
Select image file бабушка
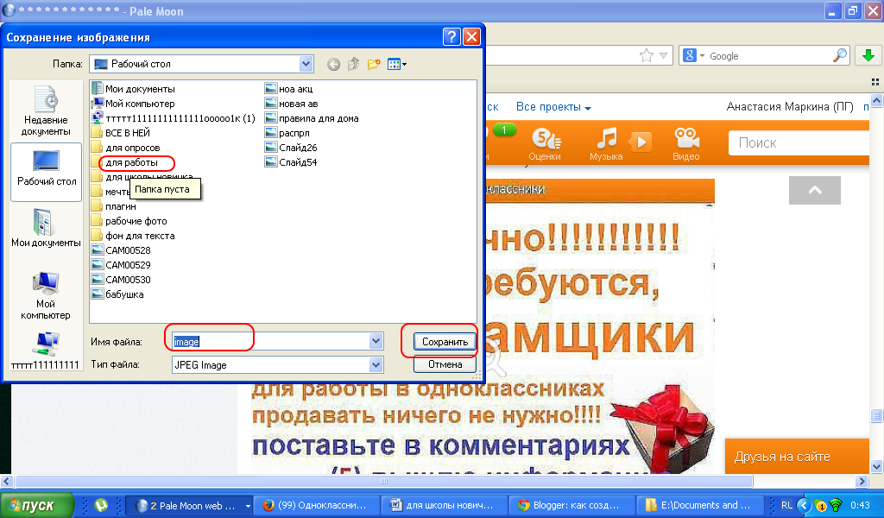[117, 294]
